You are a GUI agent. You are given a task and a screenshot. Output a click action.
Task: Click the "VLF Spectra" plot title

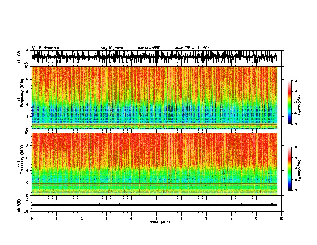(45, 48)
